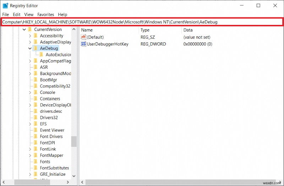The height and width of the screenshot is (186, 284).
Task: Click the REG_DWORD type cell
Action: [x=153, y=44]
